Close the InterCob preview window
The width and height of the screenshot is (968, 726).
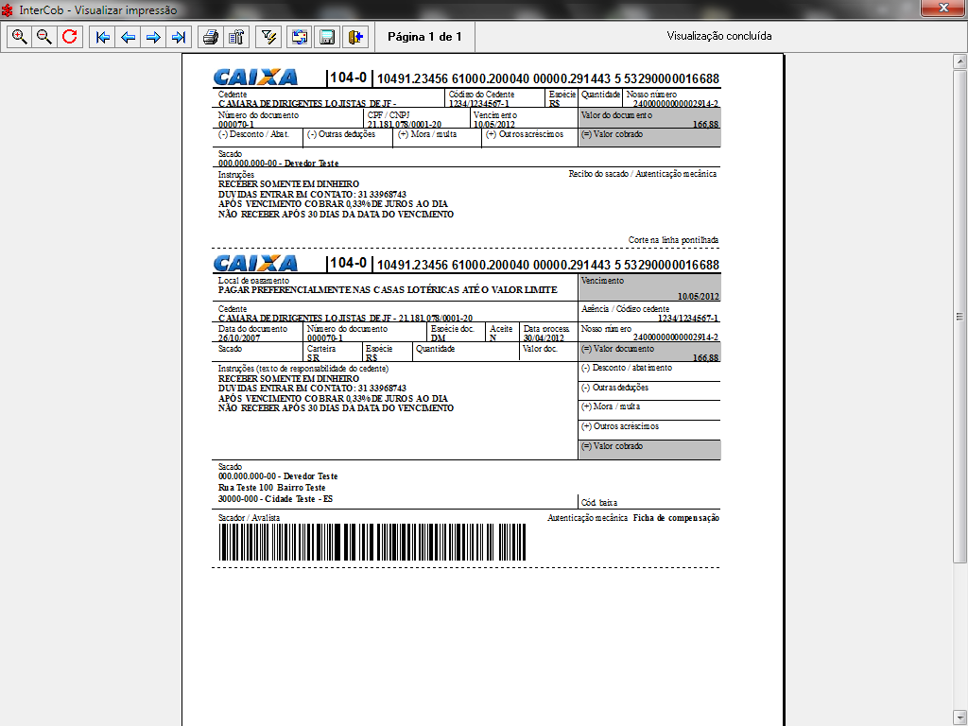point(942,8)
